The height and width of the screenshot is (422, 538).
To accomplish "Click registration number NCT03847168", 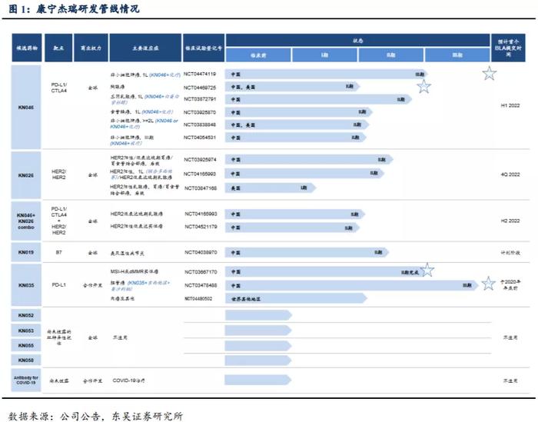I will coord(201,188).
